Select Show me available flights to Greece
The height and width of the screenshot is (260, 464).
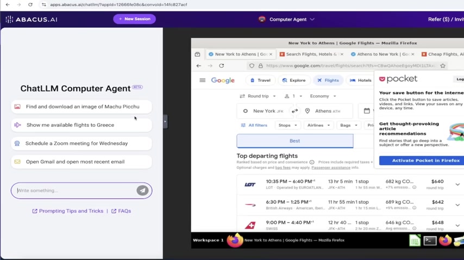(81, 125)
